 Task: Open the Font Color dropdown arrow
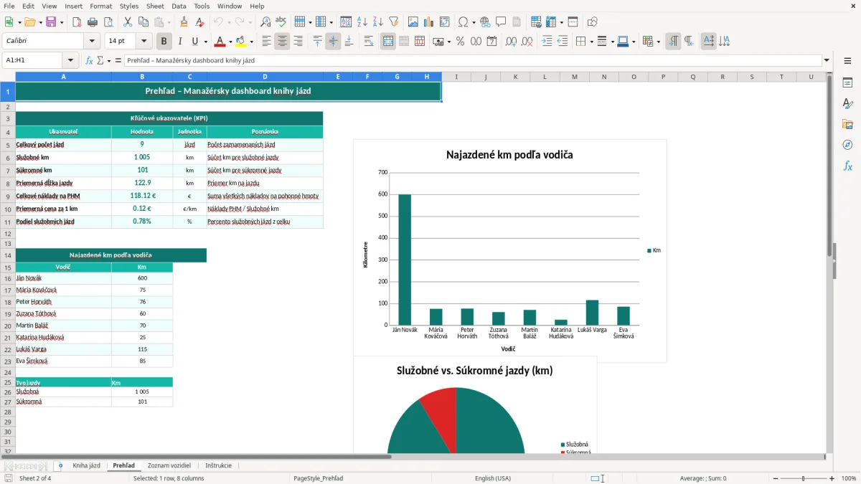[230, 42]
